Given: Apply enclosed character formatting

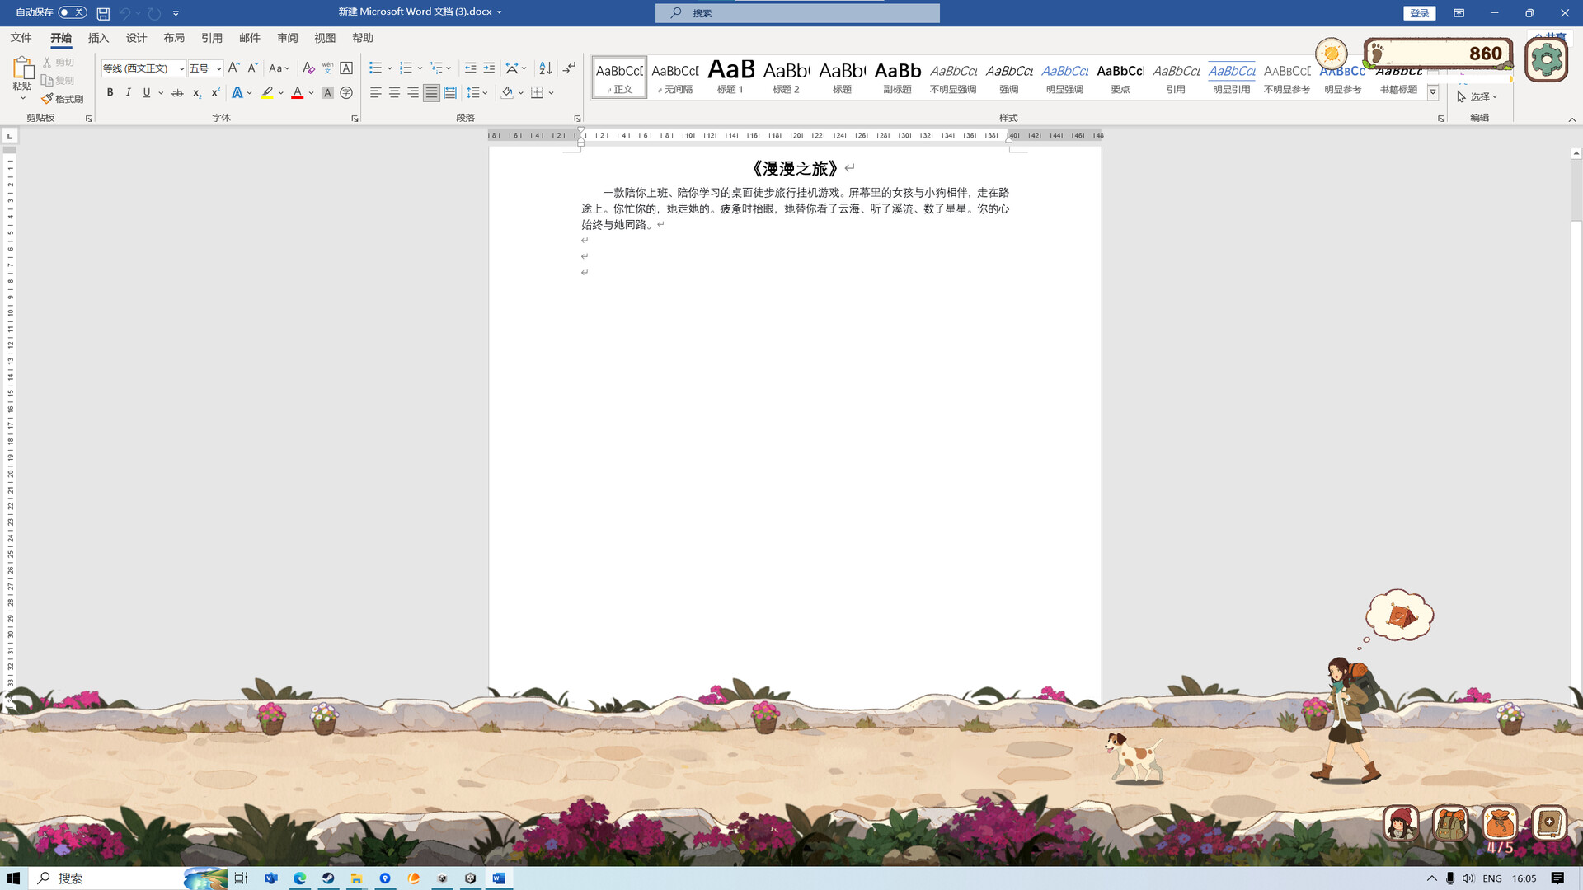Looking at the screenshot, I should (x=346, y=93).
